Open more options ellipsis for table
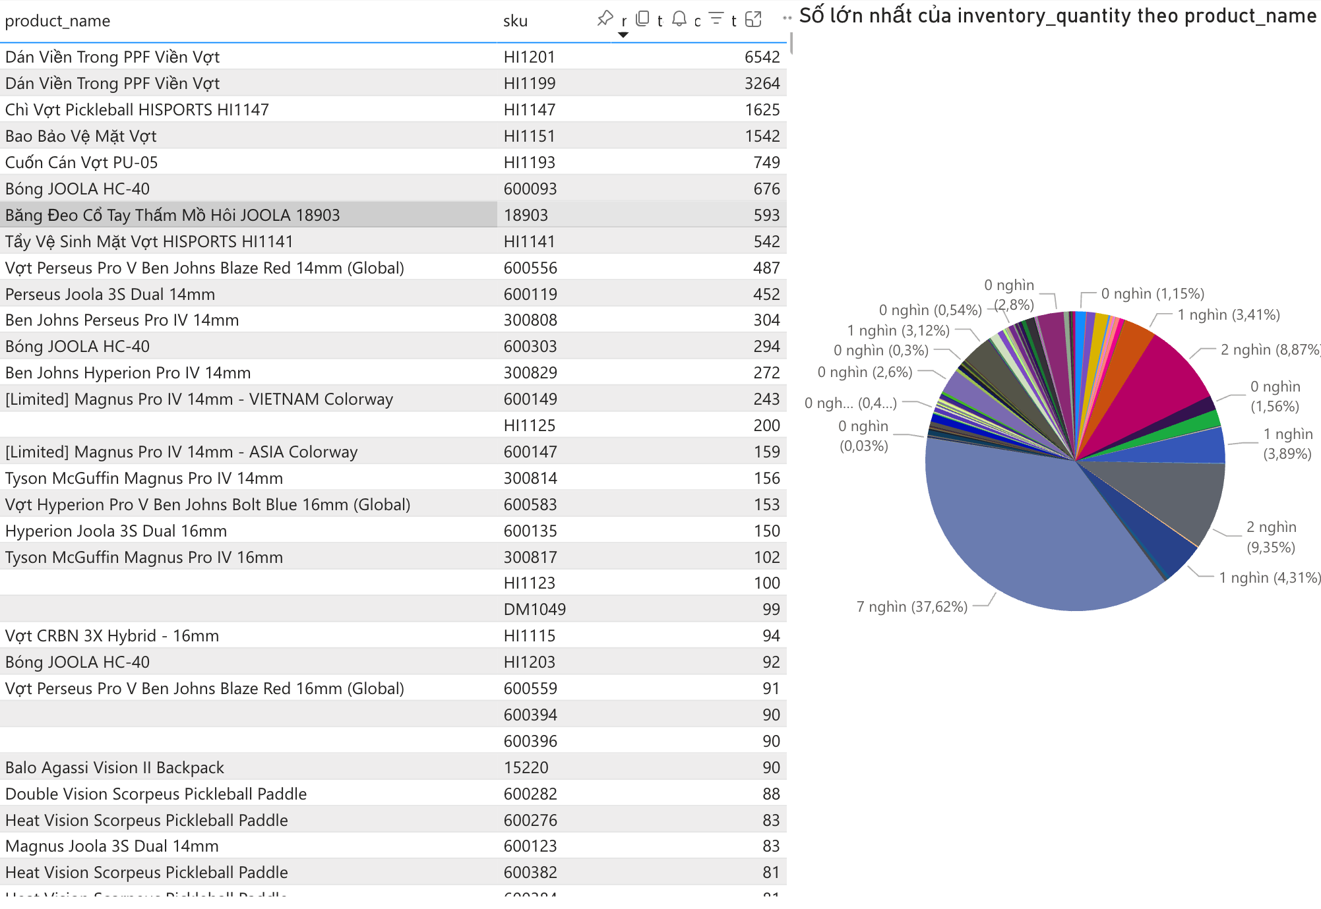 point(787,18)
